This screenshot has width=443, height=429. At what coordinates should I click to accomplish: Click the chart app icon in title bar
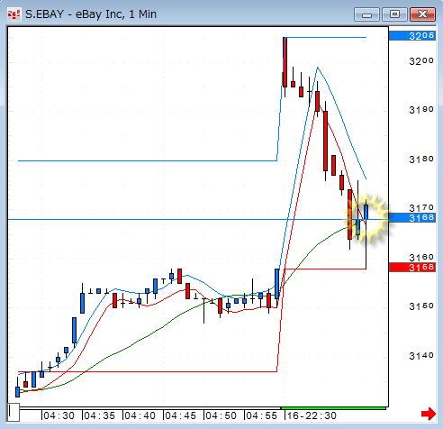click(x=14, y=14)
